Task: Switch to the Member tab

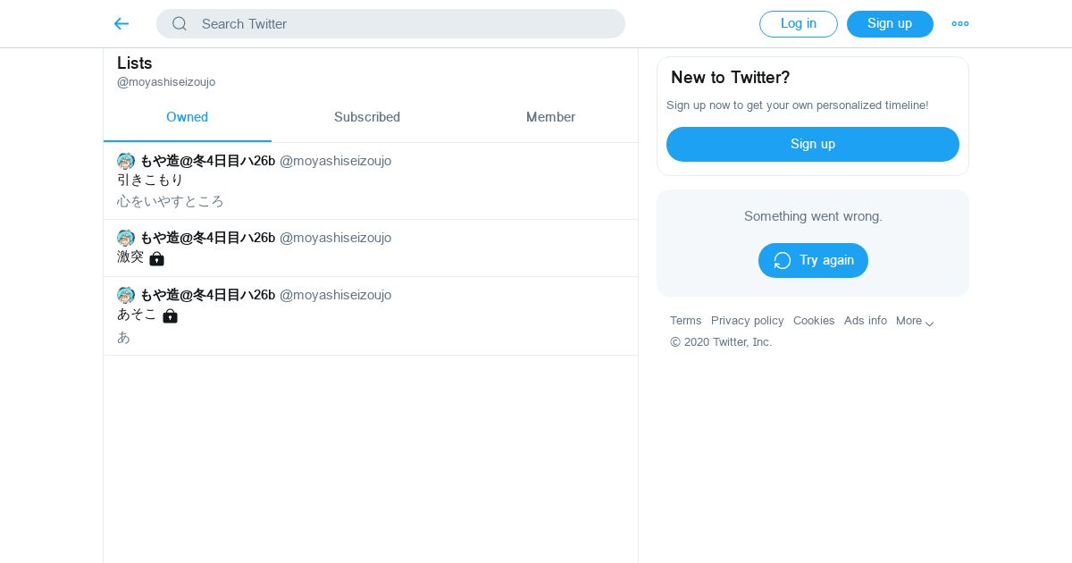Action: [550, 117]
